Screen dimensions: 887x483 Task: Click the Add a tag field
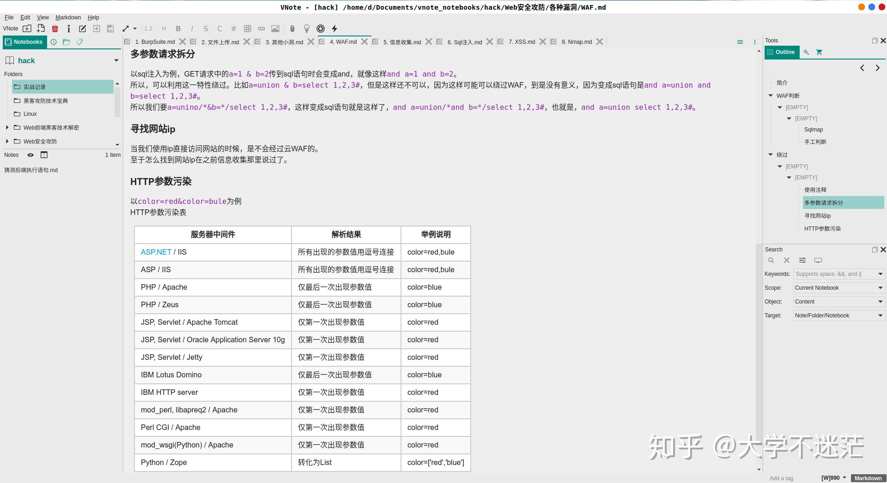[x=781, y=478]
